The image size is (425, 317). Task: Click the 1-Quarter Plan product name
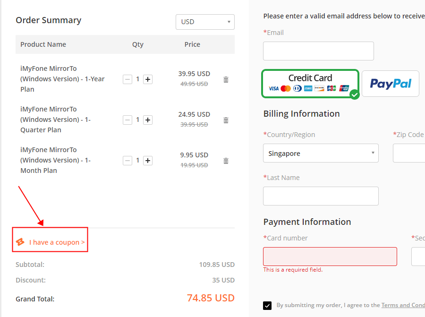coord(56,120)
